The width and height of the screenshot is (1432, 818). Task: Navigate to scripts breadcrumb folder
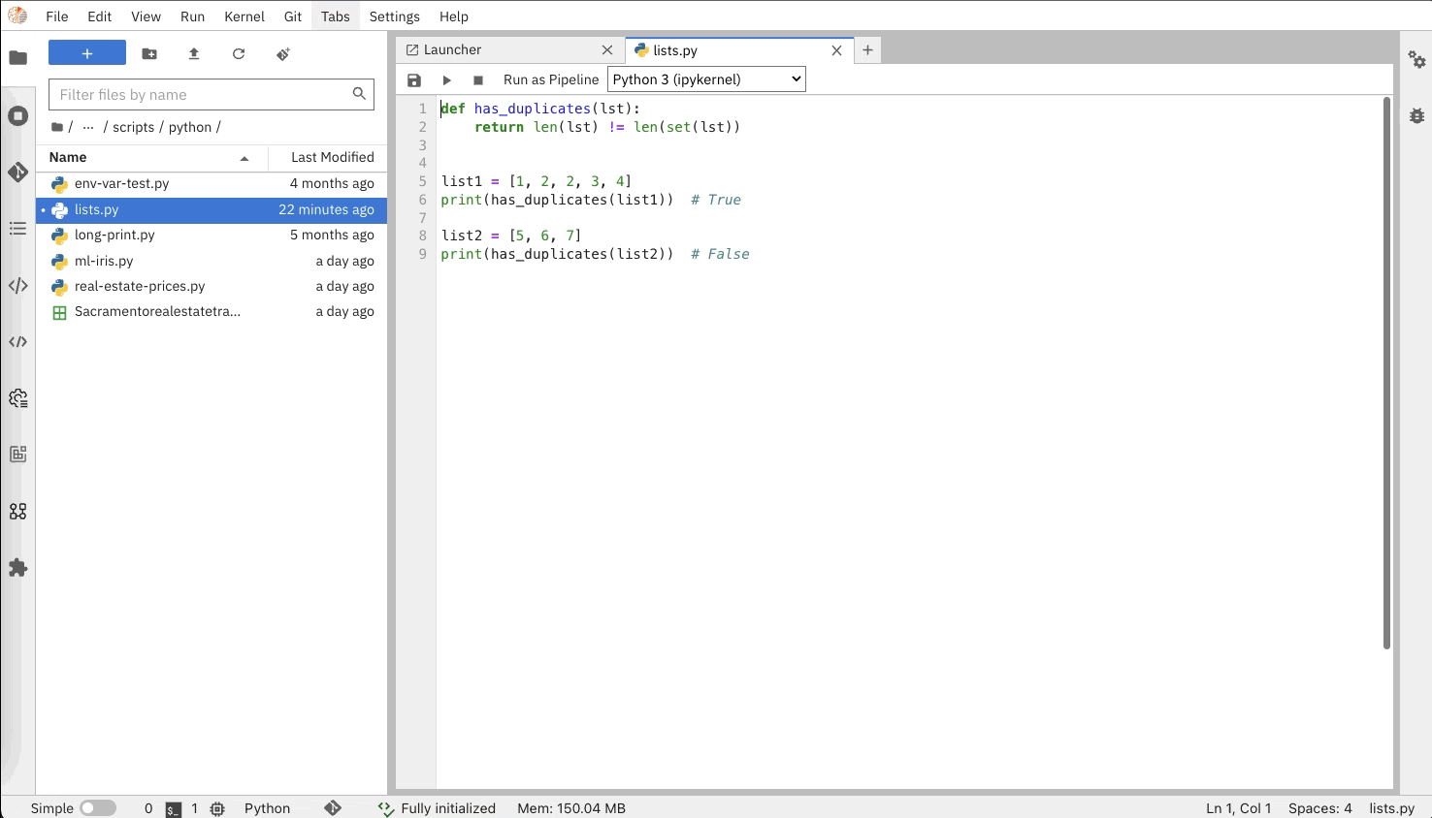pyautogui.click(x=133, y=127)
